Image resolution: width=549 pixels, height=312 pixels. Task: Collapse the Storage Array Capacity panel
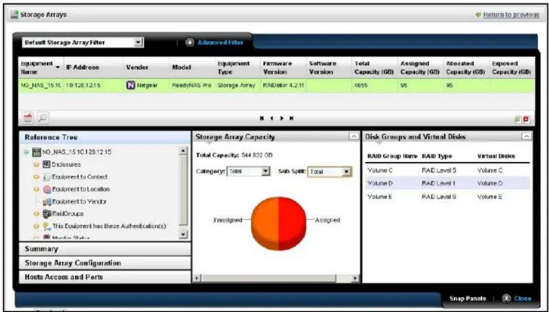354,136
